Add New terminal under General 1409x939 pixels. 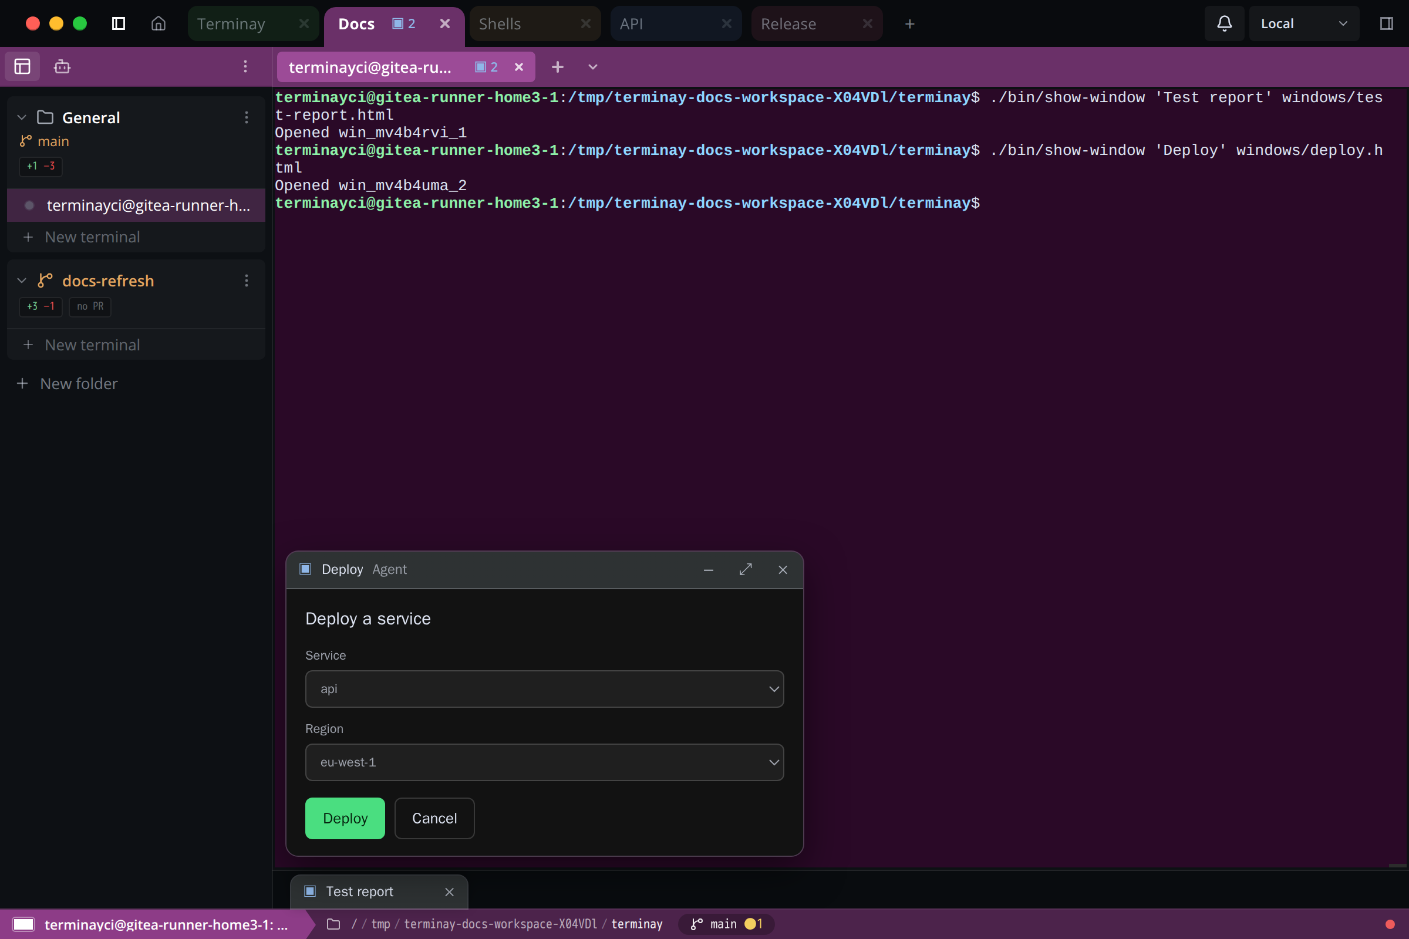136,237
